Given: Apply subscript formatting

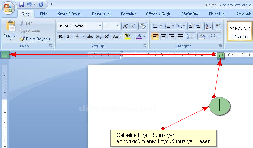Looking at the screenshot, I should pyautogui.click(x=98, y=36).
